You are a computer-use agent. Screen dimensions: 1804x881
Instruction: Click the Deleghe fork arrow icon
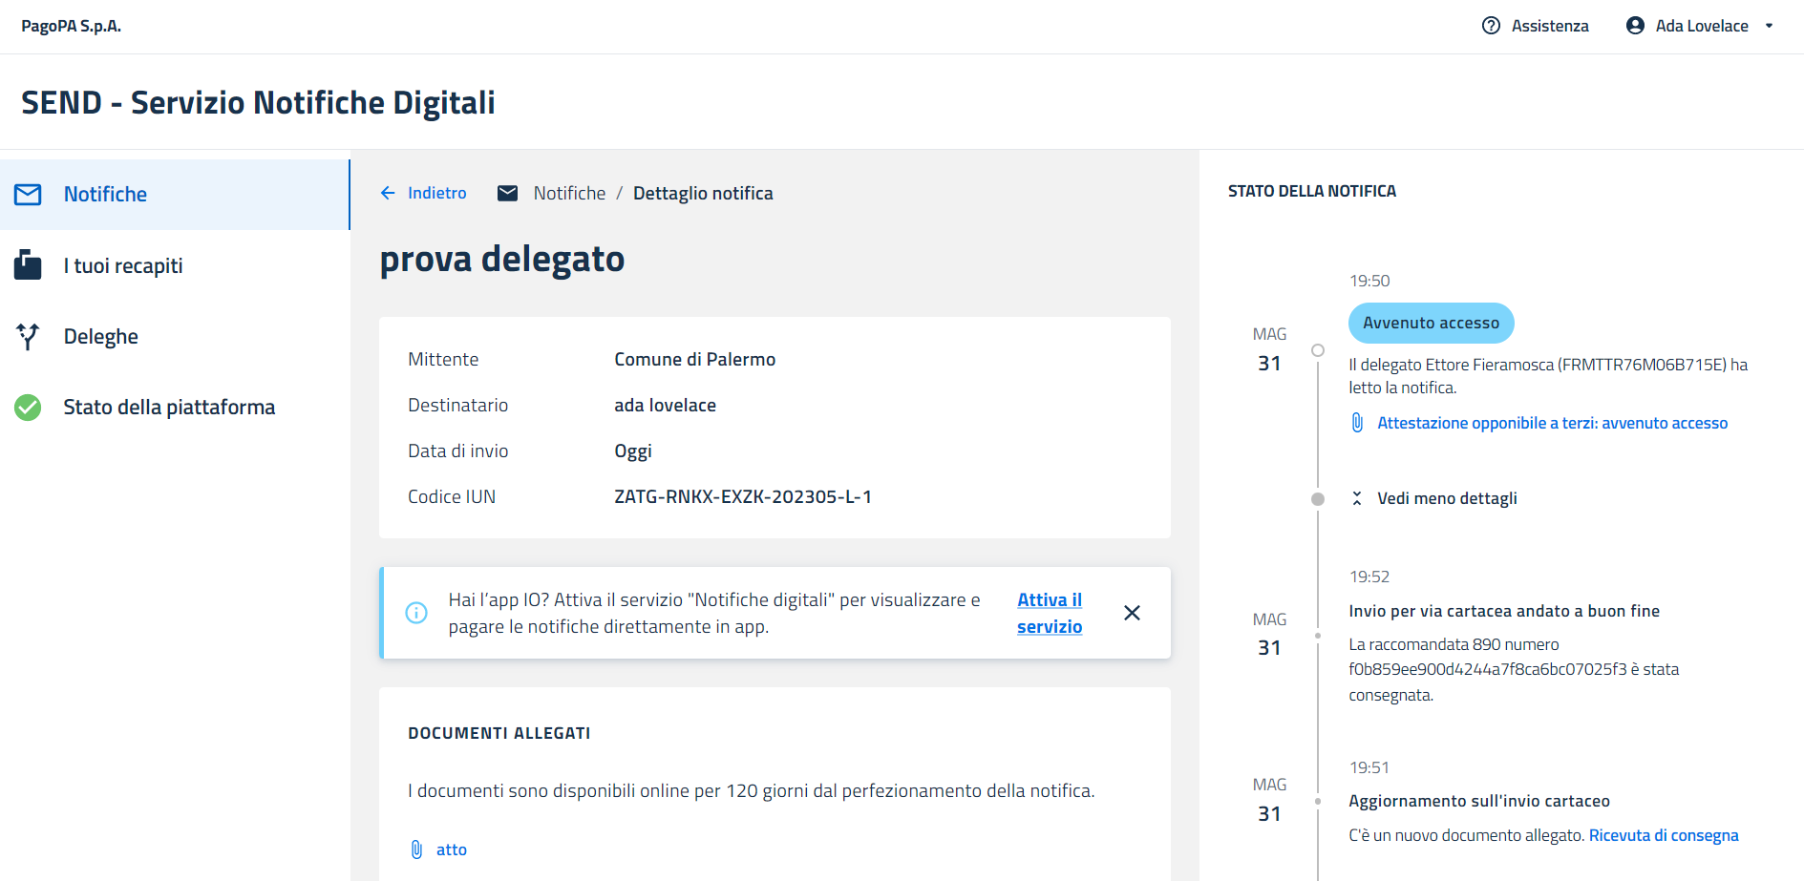28,336
